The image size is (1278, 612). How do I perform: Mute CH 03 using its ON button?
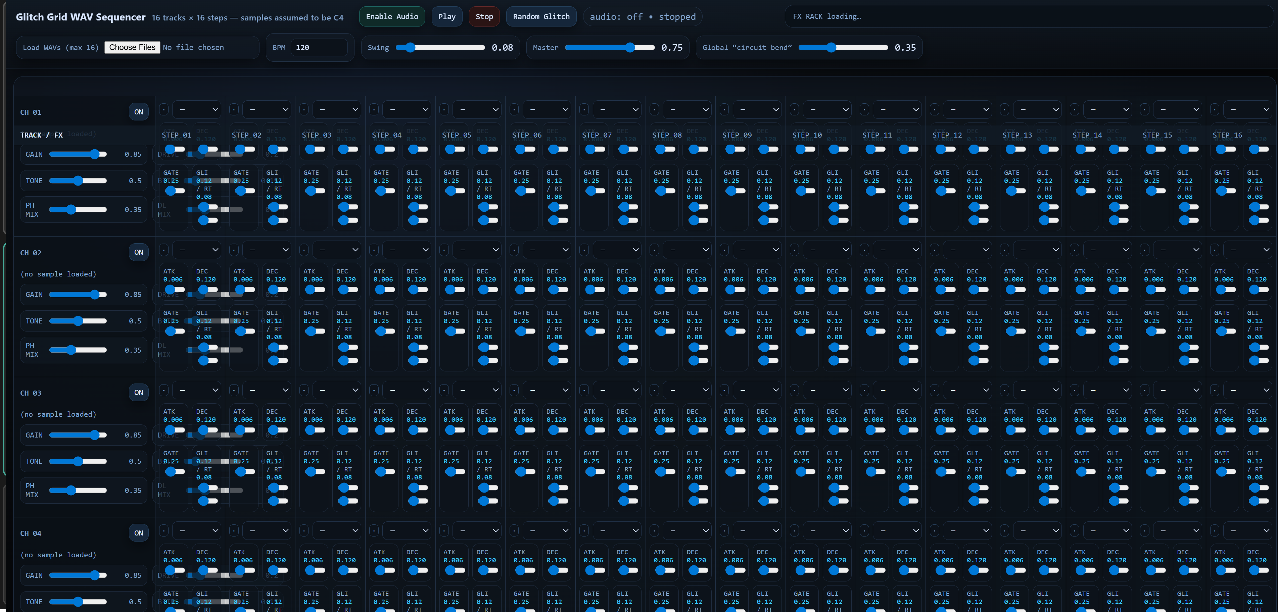point(138,393)
